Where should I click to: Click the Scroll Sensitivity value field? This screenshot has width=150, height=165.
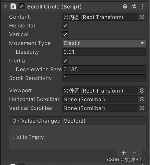[x=104, y=78]
